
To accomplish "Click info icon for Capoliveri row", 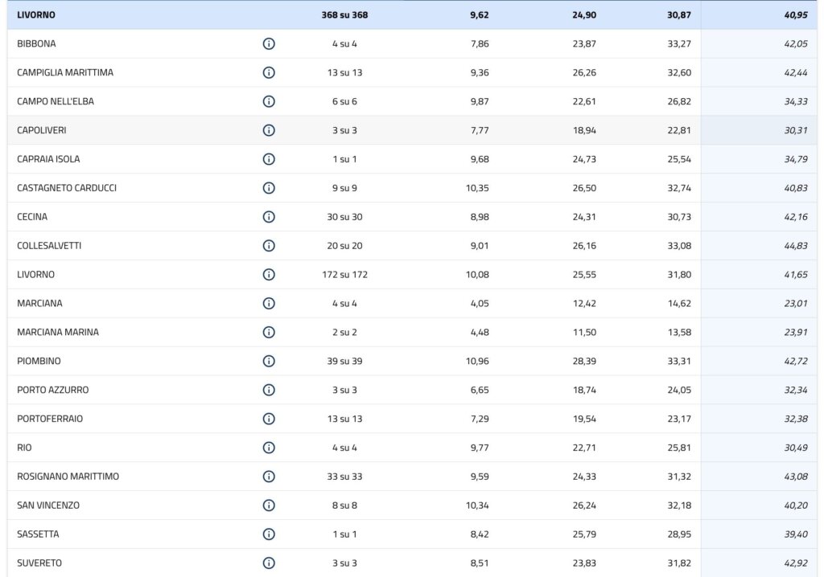I will [269, 130].
